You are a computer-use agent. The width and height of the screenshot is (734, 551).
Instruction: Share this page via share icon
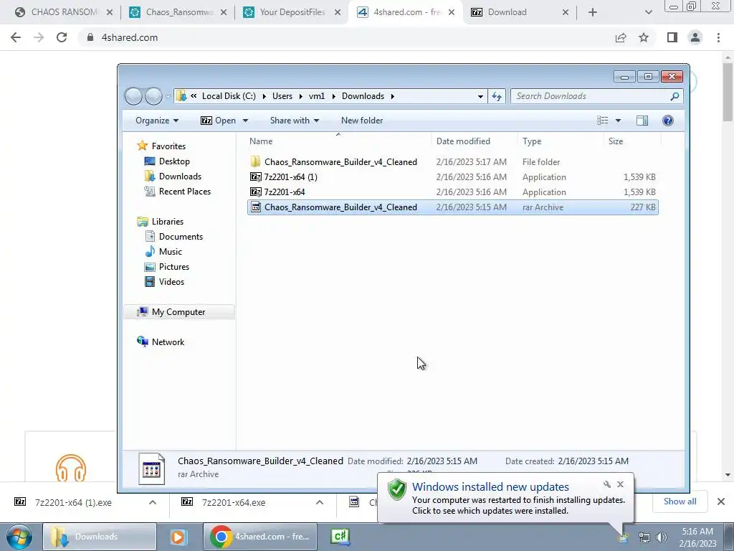[x=621, y=37]
